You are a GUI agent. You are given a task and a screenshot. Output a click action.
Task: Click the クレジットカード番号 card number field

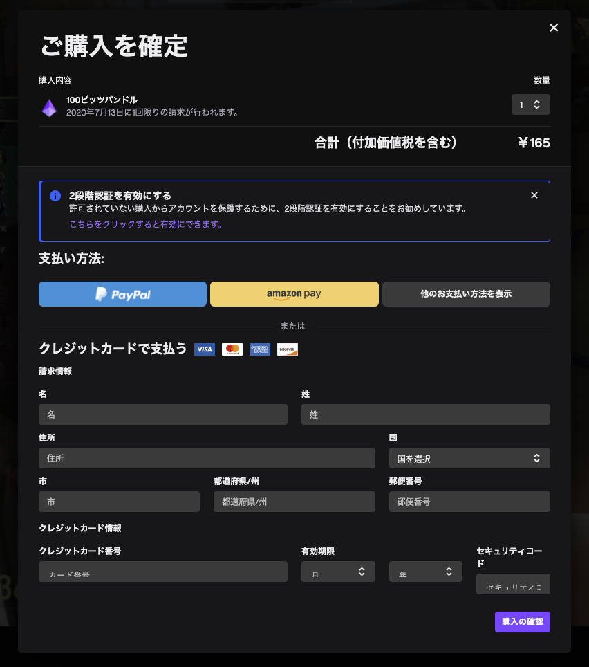click(162, 572)
